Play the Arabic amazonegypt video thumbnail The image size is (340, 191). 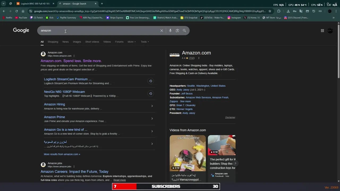point(188,153)
